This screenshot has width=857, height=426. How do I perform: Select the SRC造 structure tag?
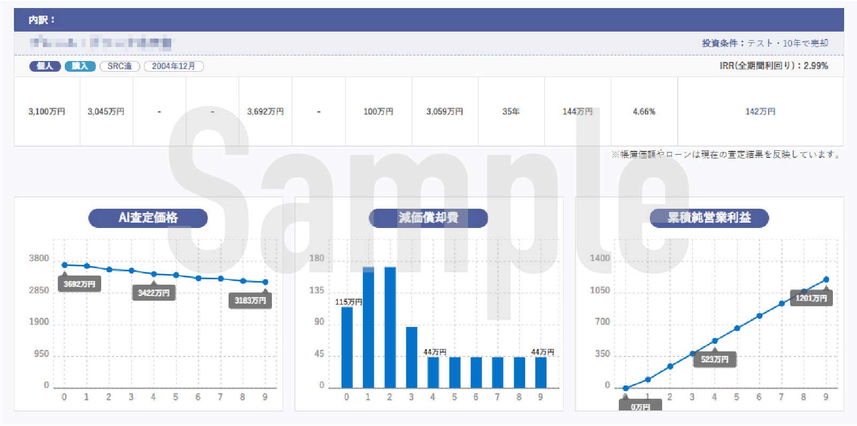pyautogui.click(x=119, y=66)
